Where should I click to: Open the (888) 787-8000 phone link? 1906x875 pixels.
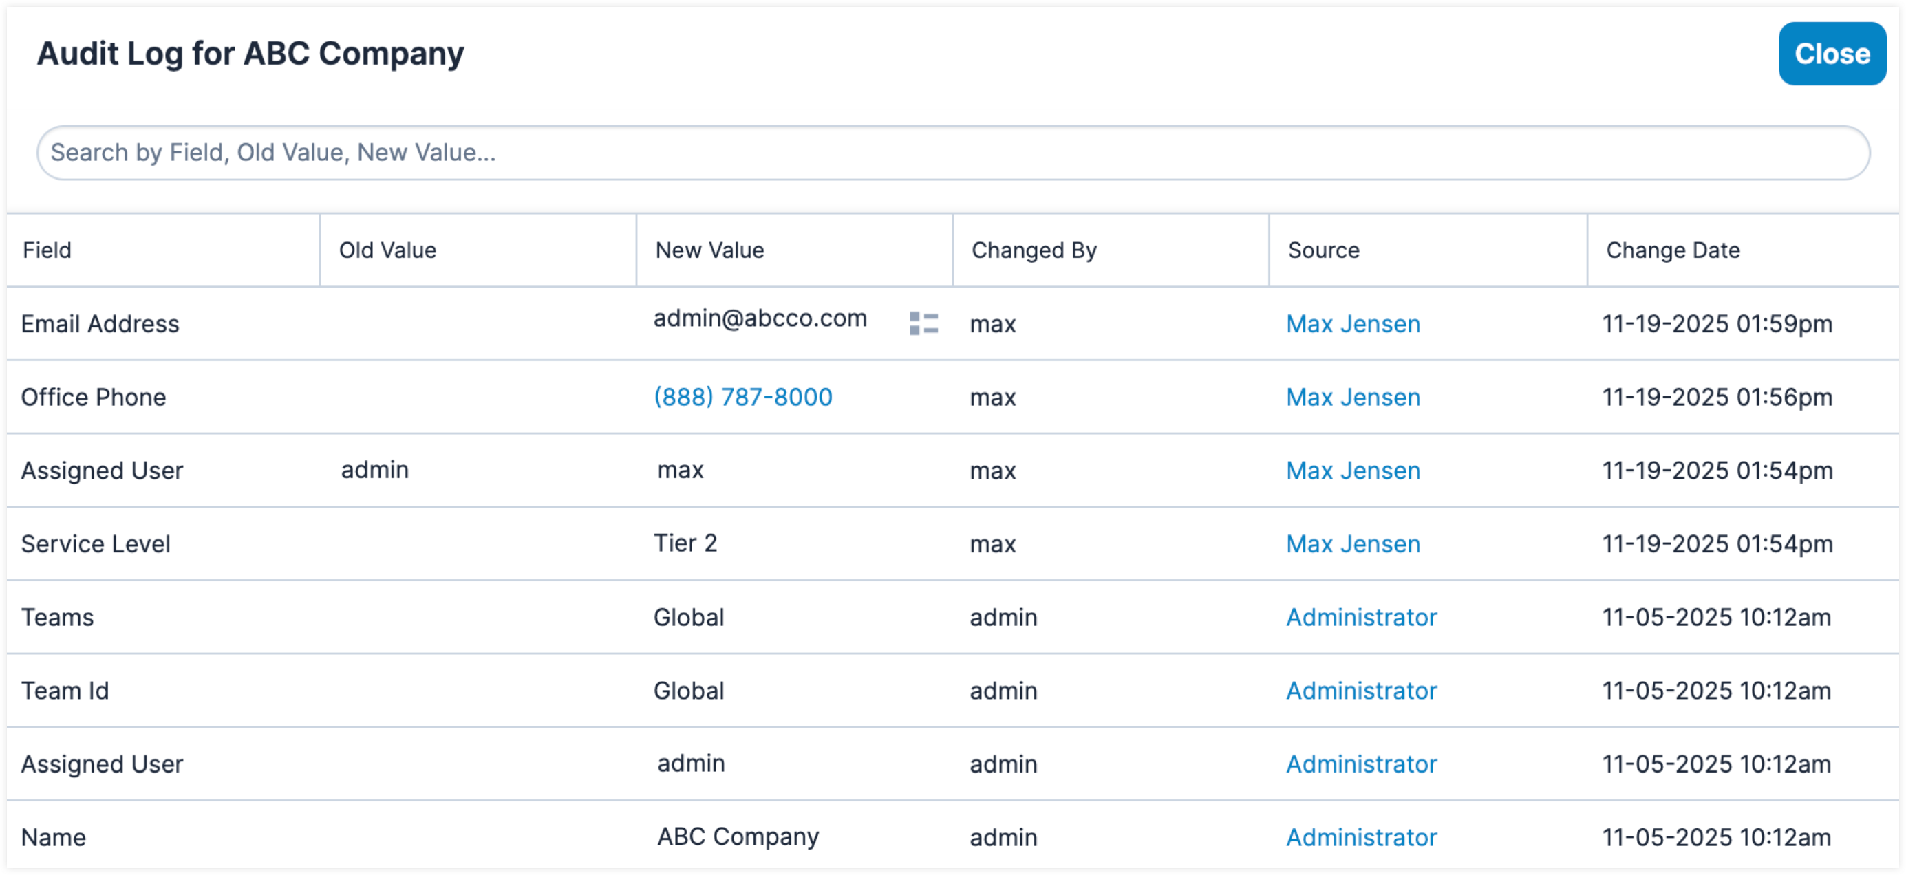(x=742, y=397)
